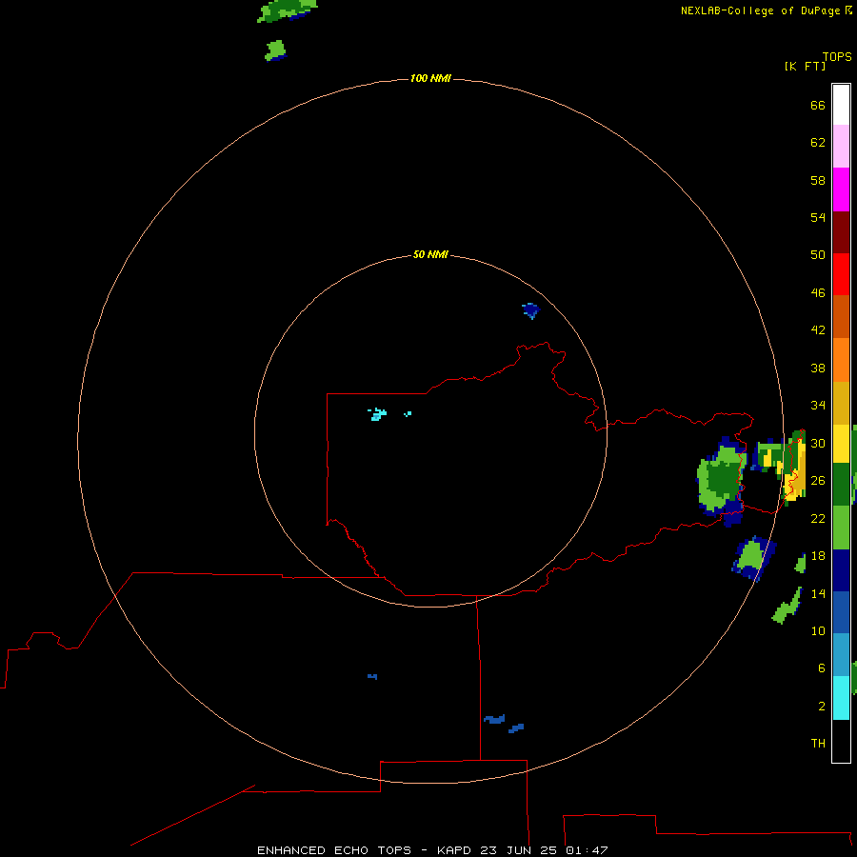Click the legend value 26
857x857 pixels.
click(818, 481)
